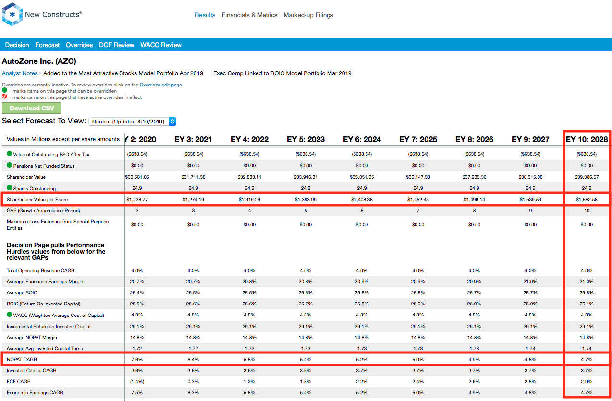The width and height of the screenshot is (612, 401).
Task: Click the $39,386.57 Shareholder Value cell
Action: (587, 177)
